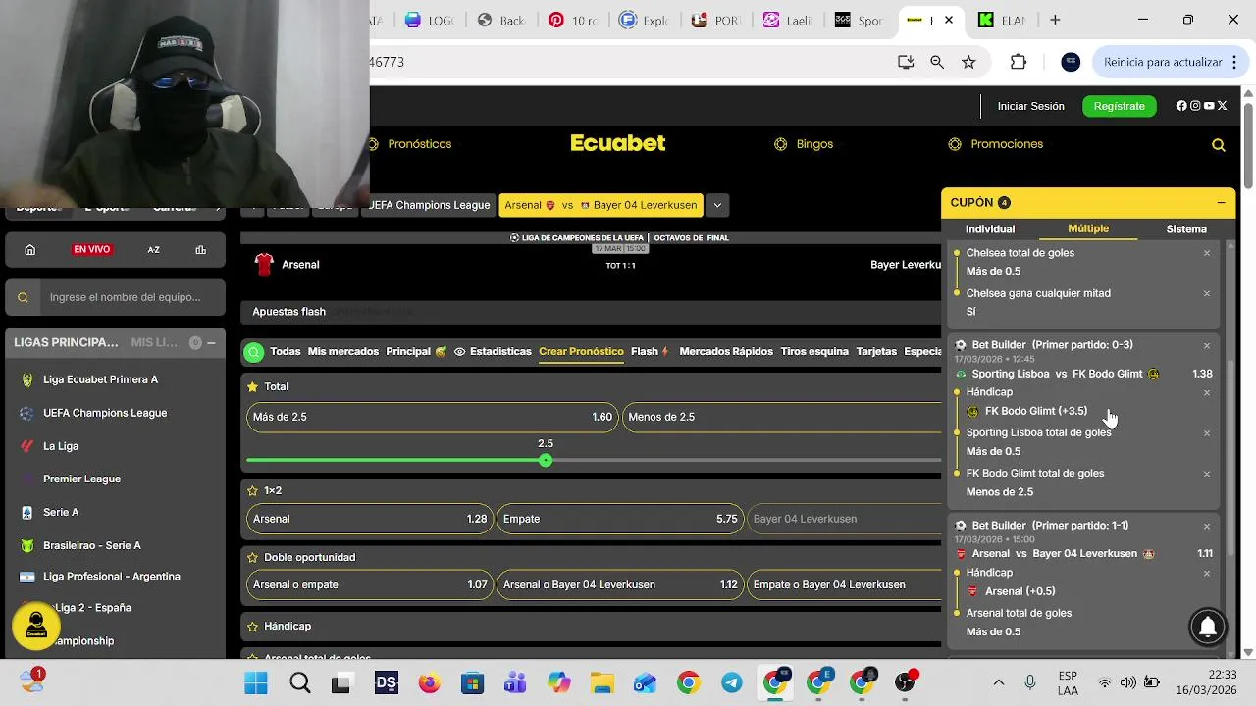Select the Tarjetas market tab
Viewport: 1256px width, 706px height.
[x=876, y=352]
